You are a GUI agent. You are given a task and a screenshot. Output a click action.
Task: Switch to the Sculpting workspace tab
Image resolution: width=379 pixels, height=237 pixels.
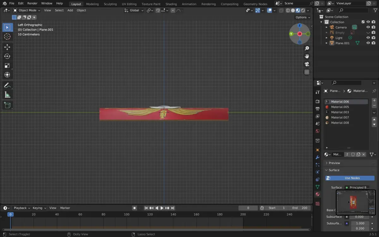click(110, 4)
